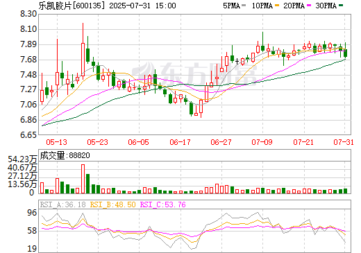Click the green 30PMA color swatch
Viewport: 361px width, 253px height.
341,6
